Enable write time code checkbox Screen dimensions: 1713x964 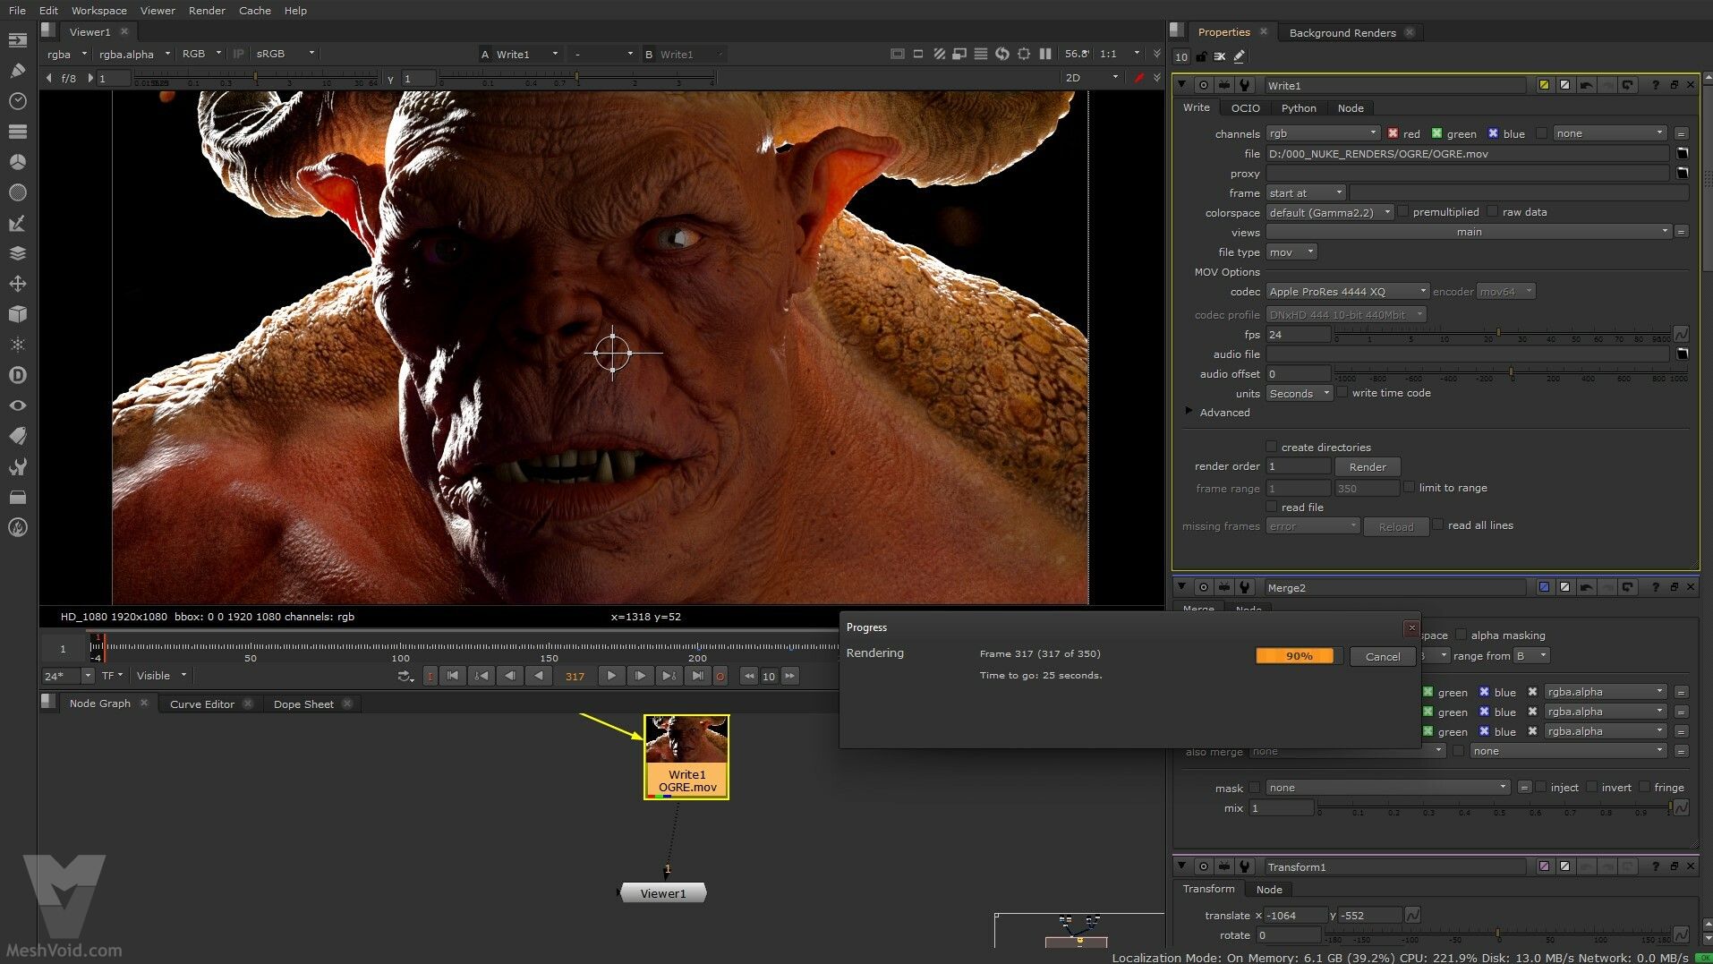(1342, 393)
